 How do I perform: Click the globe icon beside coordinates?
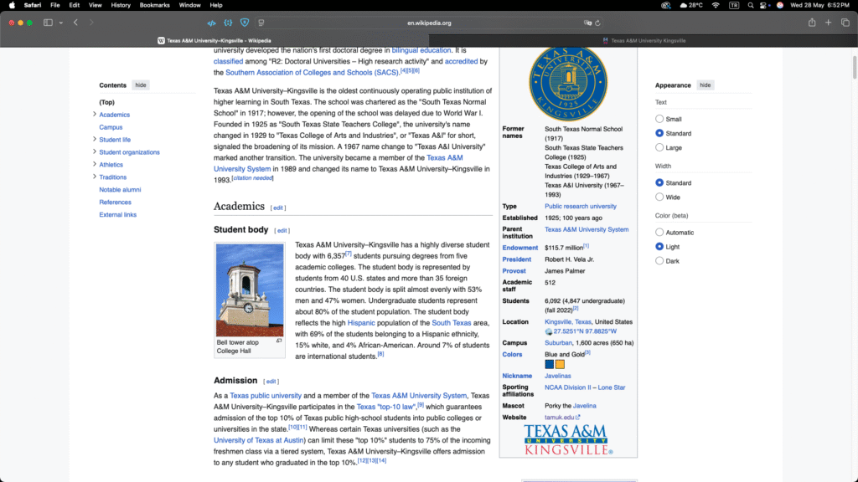pyautogui.click(x=549, y=331)
